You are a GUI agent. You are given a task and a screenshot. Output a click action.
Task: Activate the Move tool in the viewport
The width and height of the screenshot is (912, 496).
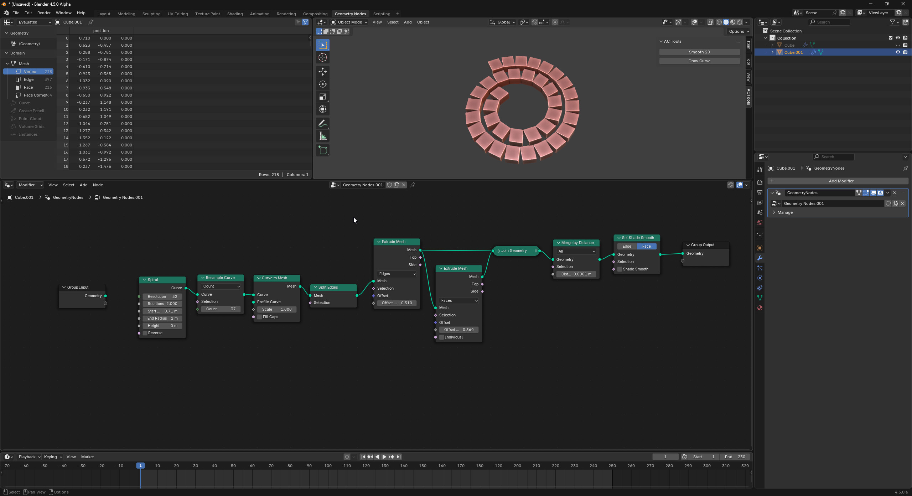pyautogui.click(x=322, y=72)
